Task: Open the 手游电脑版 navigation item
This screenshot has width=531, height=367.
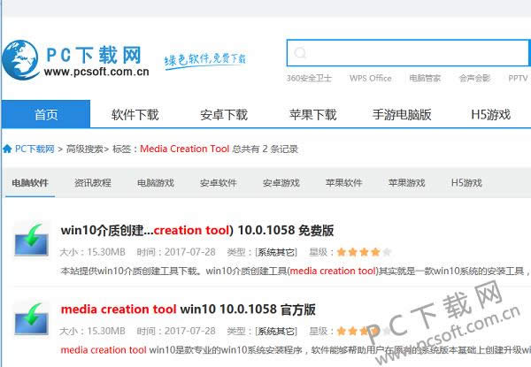Action: pyautogui.click(x=402, y=115)
